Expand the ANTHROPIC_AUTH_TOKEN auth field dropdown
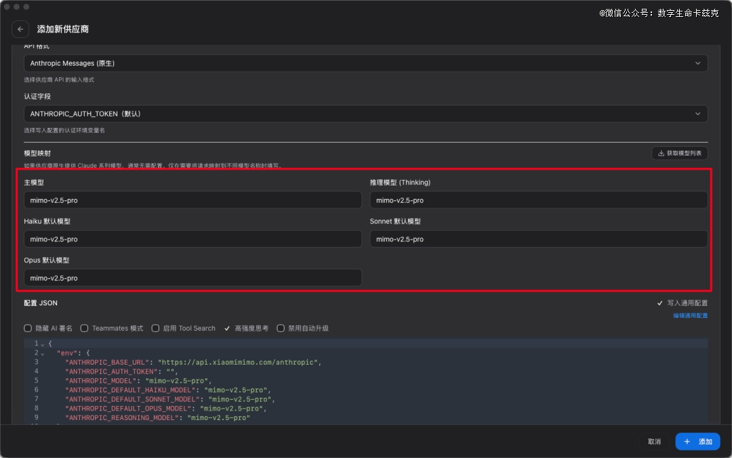Image resolution: width=732 pixels, height=458 pixels. coord(365,114)
